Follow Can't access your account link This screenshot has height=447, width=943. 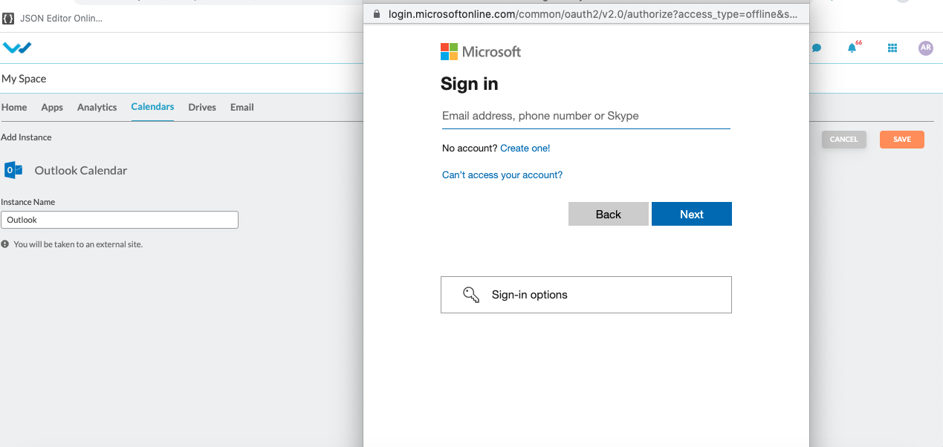502,175
